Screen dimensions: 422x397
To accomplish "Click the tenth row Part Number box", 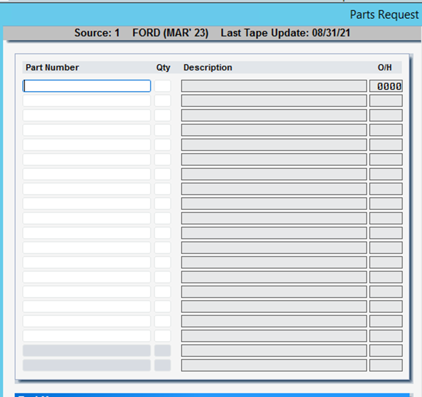I will click(87, 218).
